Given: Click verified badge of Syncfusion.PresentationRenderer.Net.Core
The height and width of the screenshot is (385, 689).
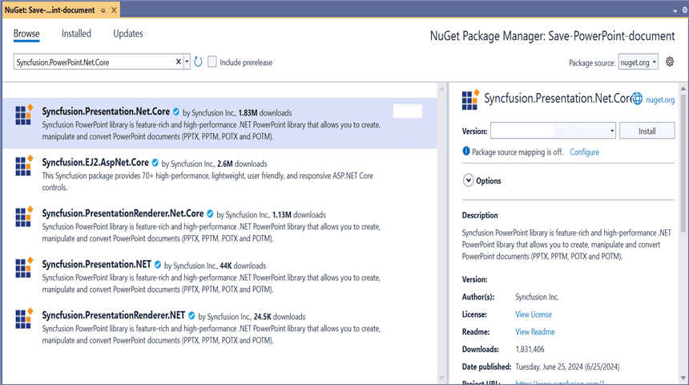Looking at the screenshot, I should [x=210, y=214].
